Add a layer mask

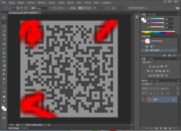pyautogui.click(x=157, y=128)
